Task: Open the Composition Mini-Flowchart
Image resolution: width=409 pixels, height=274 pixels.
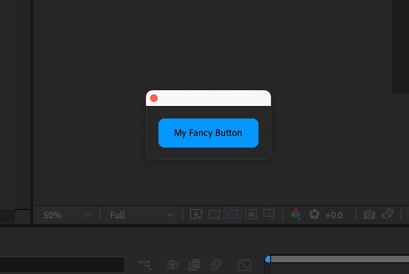Action: (x=144, y=264)
